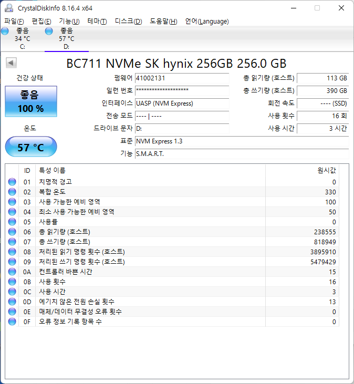Click the 57 °C temperature button
This screenshot has width=354, height=384.
pos(31,147)
